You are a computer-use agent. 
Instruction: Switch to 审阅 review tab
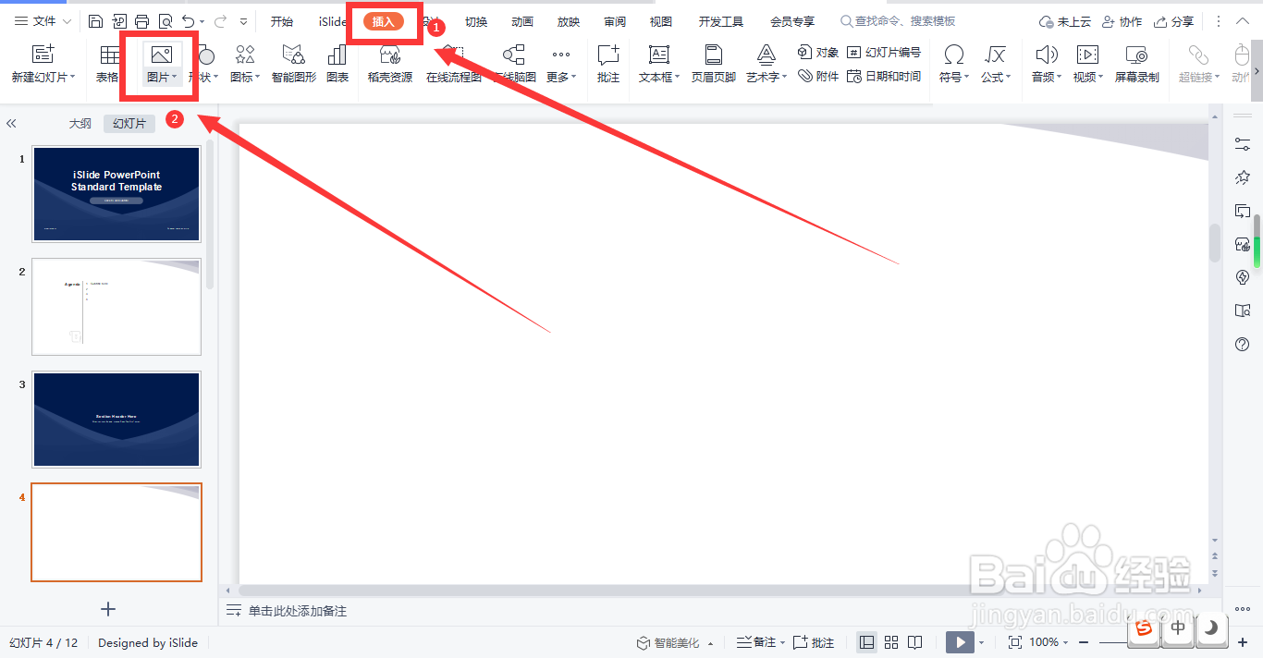(615, 21)
